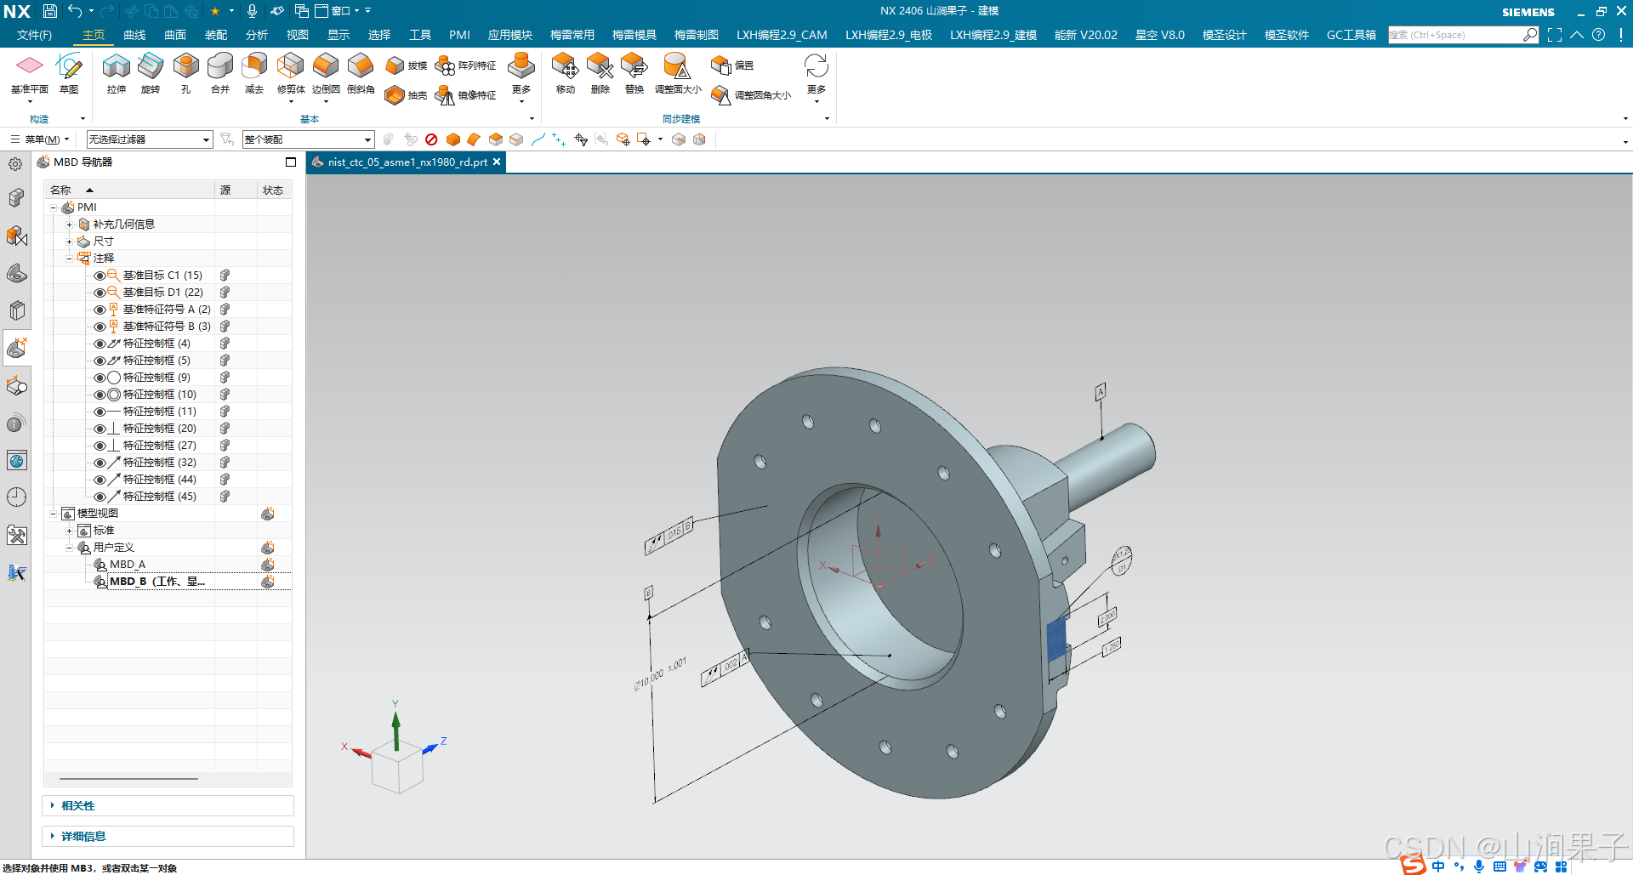This screenshot has height=875, width=1633.
Task: Click the 旋转 revolve tool
Action: 151,73
